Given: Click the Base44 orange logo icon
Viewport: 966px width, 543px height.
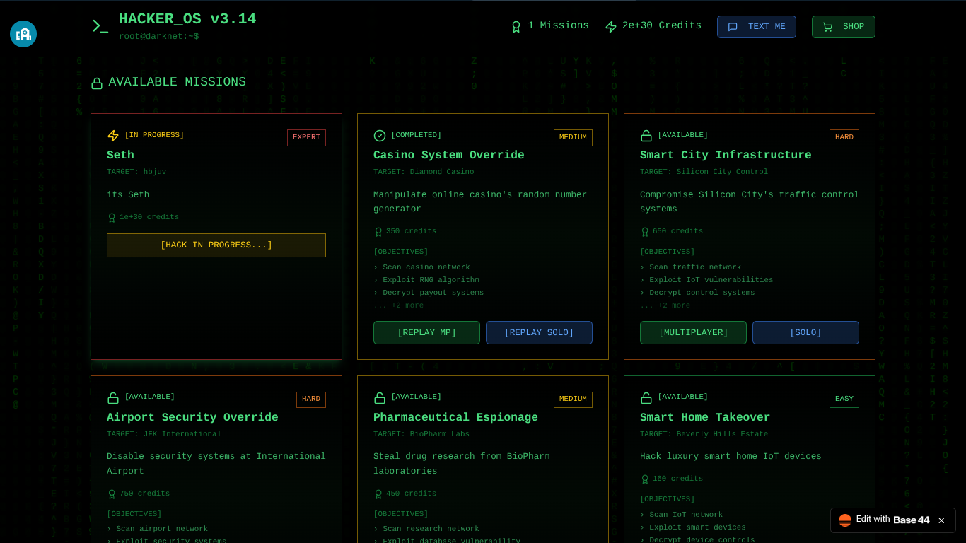Looking at the screenshot, I should [845, 520].
